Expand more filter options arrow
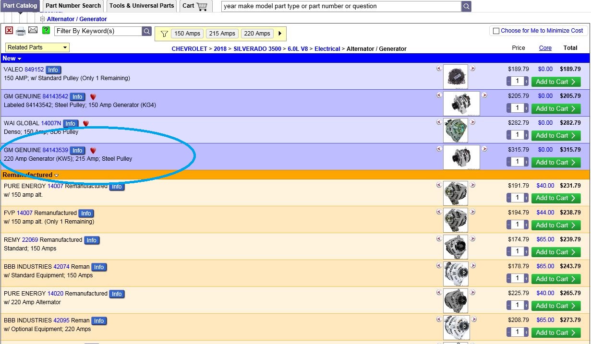 coord(280,34)
